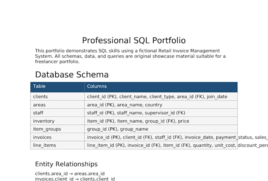Viewport: 268px width, 181px height.
Task: Select the invoices table name cell
Action: (x=58, y=137)
